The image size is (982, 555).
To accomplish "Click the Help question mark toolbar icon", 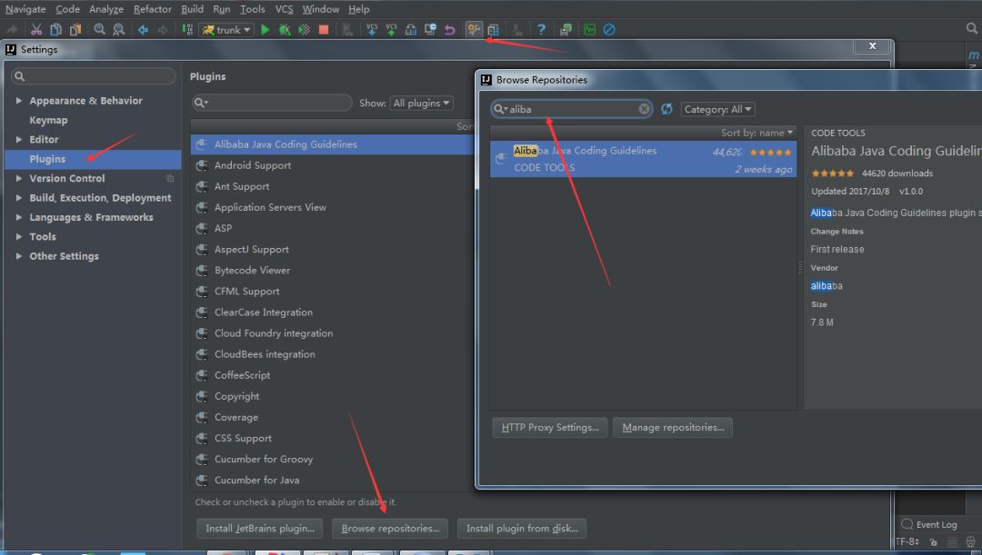I will [x=541, y=29].
